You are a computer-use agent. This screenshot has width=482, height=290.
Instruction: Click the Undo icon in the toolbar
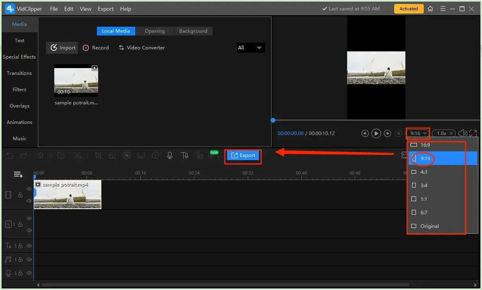(x=10, y=155)
